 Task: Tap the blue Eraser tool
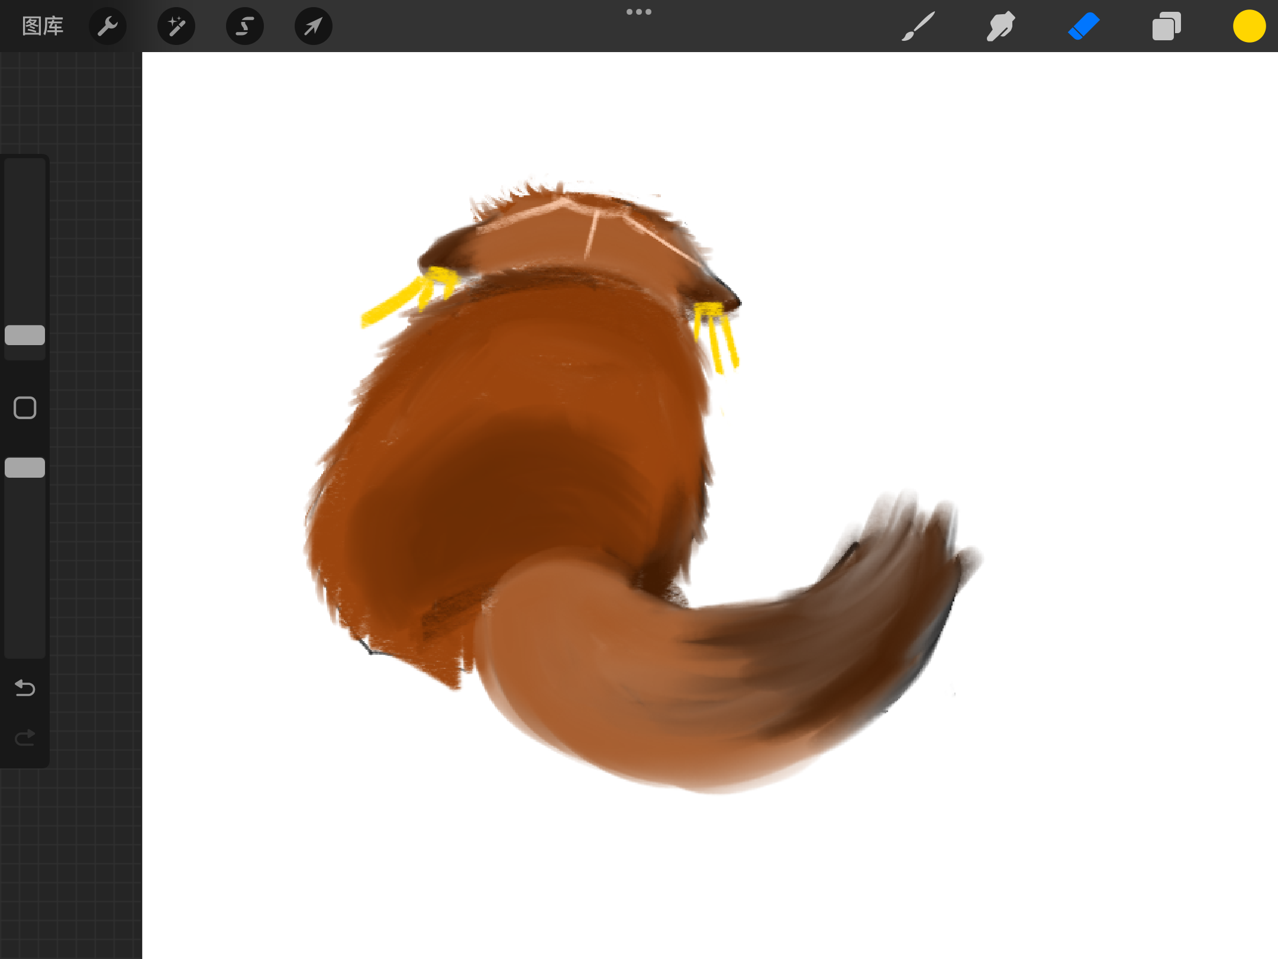pos(1083,26)
